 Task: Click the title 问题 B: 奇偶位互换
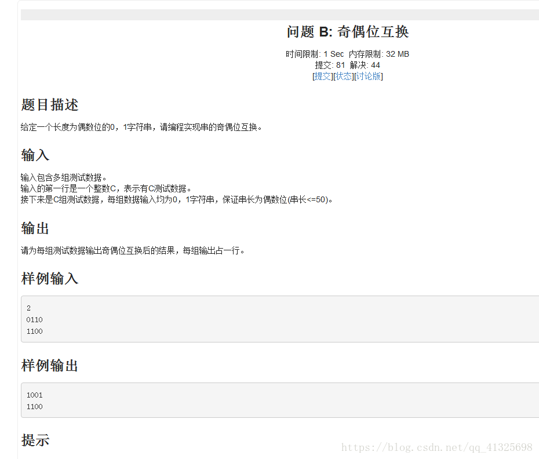[348, 32]
